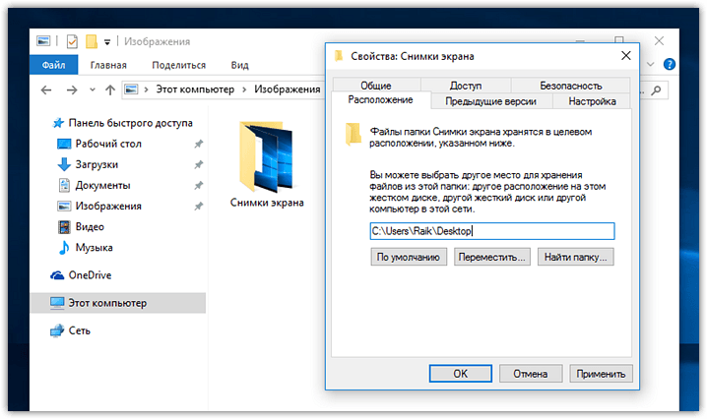The image size is (707, 419).
Task: Switch to the Общие tab in properties dialog
Action: click(x=376, y=86)
